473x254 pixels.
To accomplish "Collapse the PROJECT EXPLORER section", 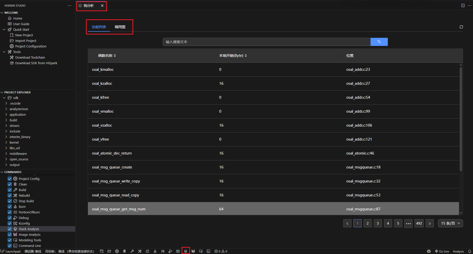I will click(17, 92).
